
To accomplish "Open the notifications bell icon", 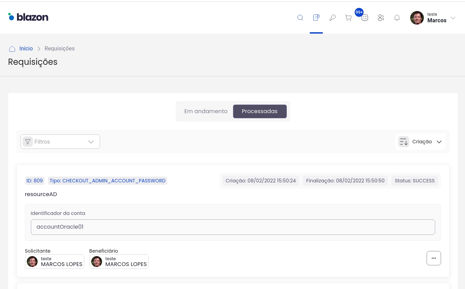I will pos(397,18).
